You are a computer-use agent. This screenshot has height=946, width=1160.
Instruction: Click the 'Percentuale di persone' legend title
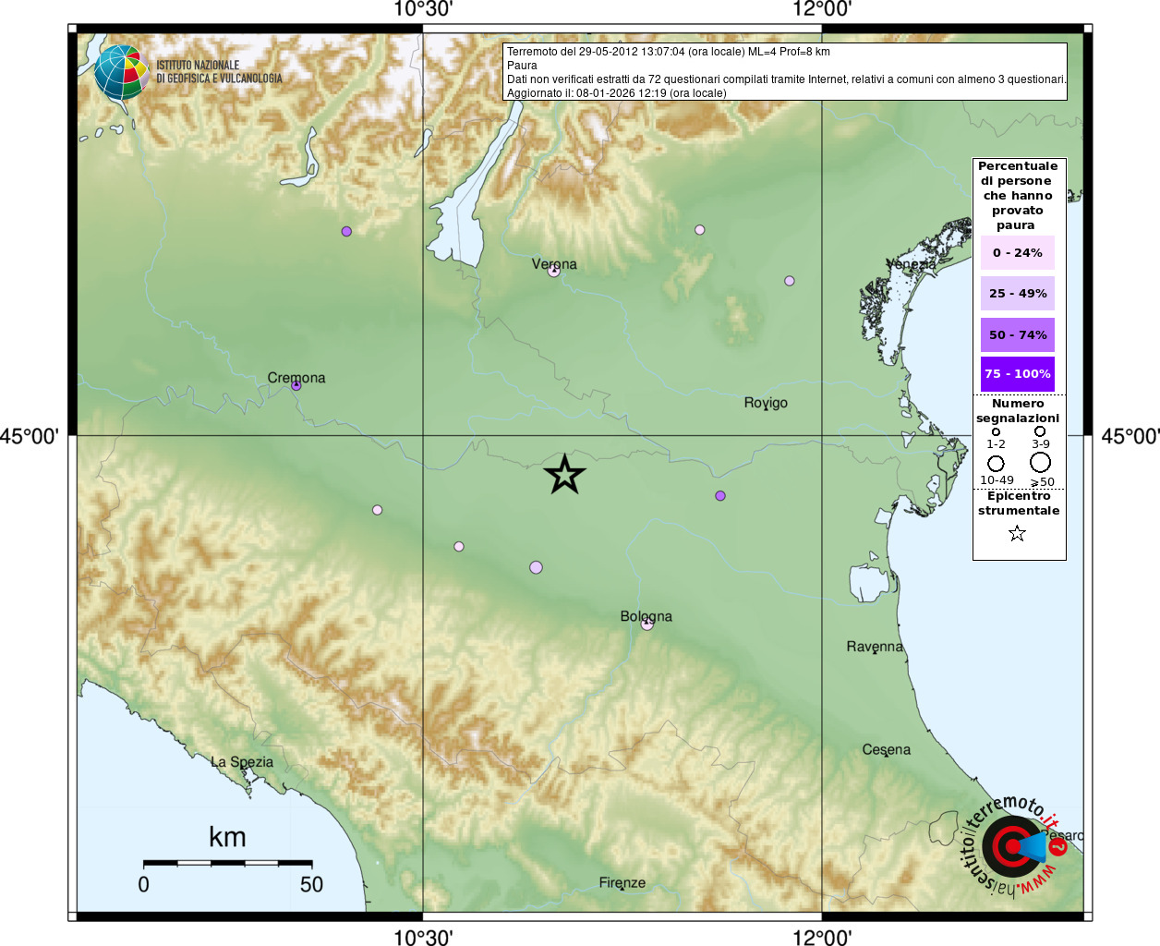[x=1018, y=196]
